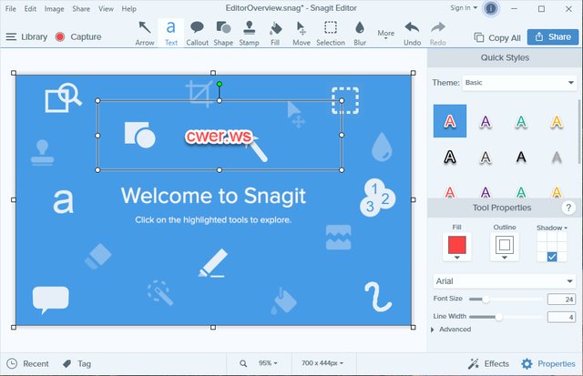Select the Callout tool
The image size is (583, 376).
coord(197,32)
